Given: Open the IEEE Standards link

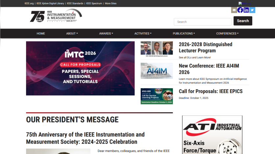Looking at the screenshot, I should (75, 4).
